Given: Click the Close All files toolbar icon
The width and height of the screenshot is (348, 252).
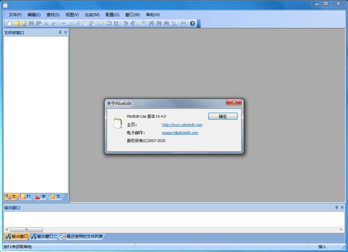Looking at the screenshot, I should pos(54,23).
